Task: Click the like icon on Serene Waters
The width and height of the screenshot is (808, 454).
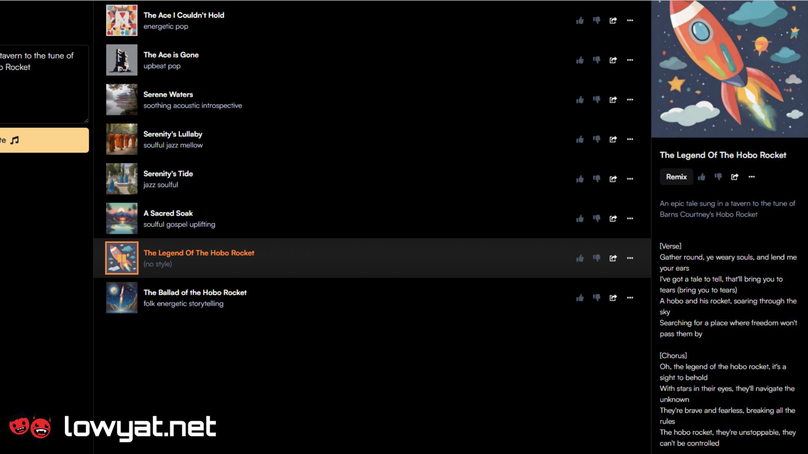Action: click(x=579, y=99)
